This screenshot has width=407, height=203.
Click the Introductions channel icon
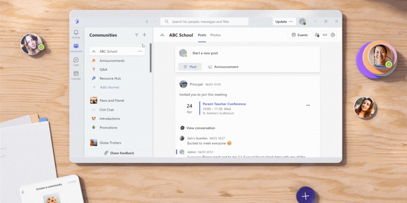[x=94, y=118]
